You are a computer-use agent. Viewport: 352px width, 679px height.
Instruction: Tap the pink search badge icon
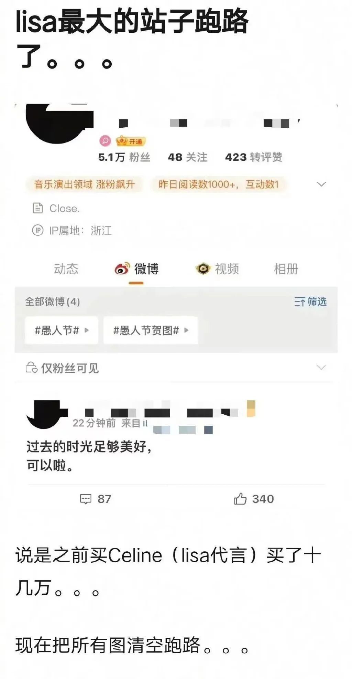tap(105, 141)
